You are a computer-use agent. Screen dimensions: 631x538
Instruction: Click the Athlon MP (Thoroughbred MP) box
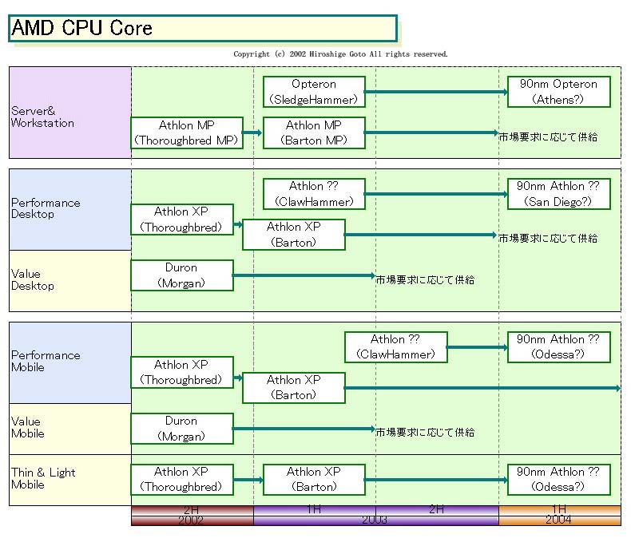[x=187, y=133]
